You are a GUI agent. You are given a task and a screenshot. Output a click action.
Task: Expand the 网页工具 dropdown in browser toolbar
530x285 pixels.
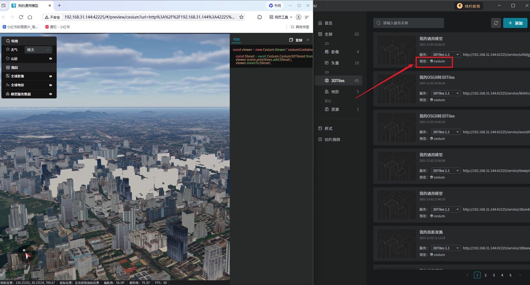click(281, 17)
